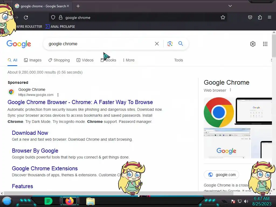This screenshot has width=276, height=207.
Task: Open a new tab with the plus button
Action: [x=78, y=6]
